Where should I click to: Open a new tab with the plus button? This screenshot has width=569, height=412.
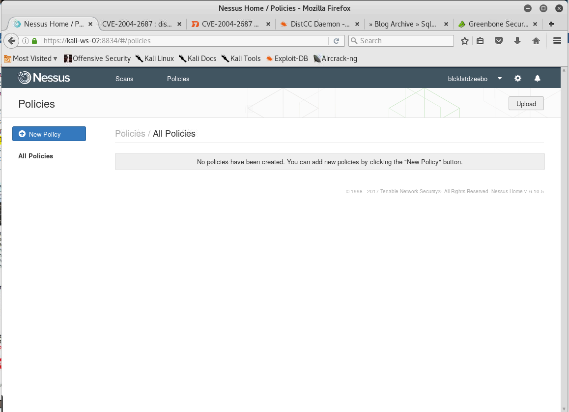(551, 24)
